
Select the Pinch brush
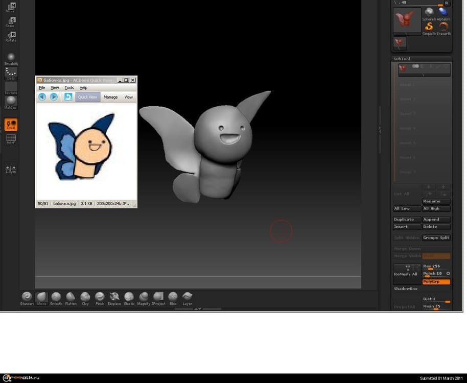coord(100,297)
